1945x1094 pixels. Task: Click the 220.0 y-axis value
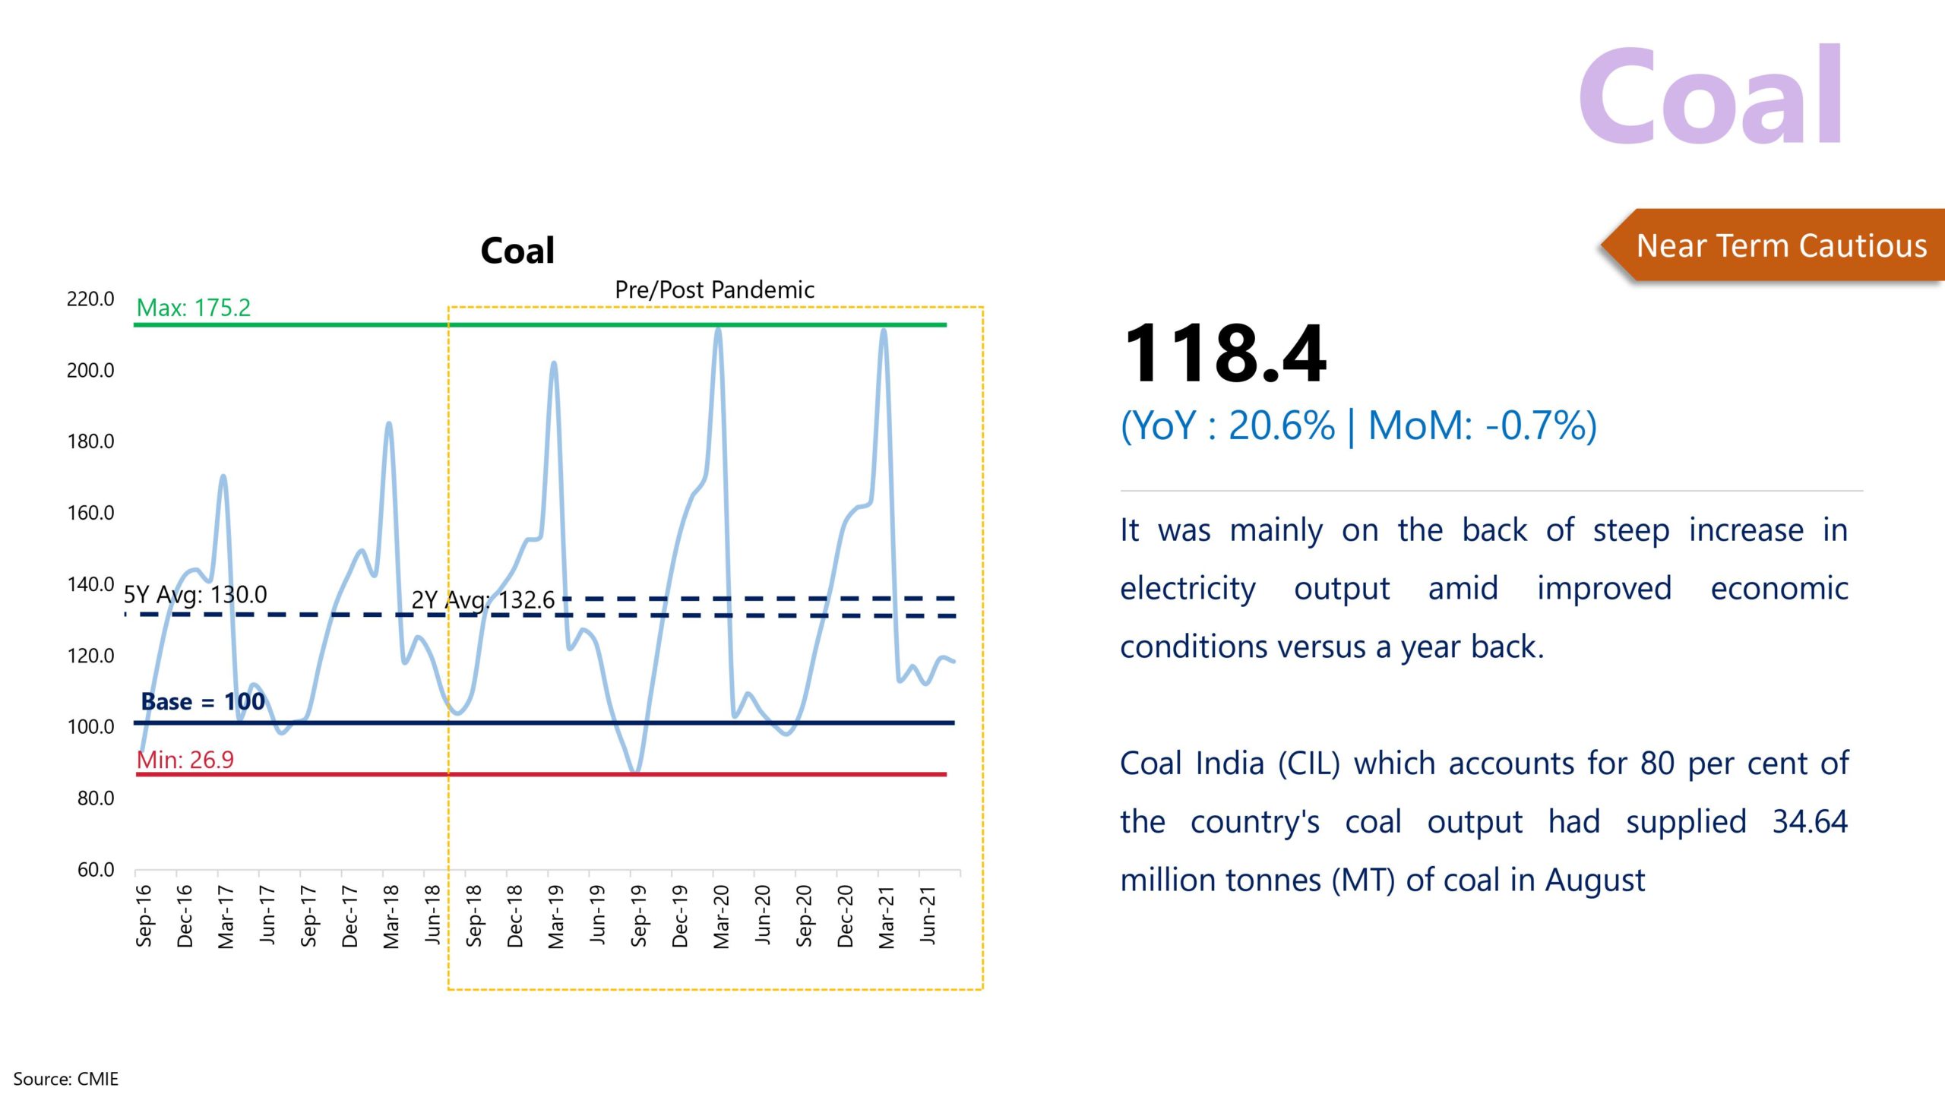pos(90,299)
